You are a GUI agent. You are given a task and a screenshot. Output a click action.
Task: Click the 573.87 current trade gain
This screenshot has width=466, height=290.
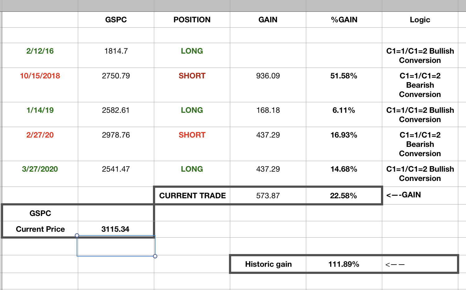(268, 196)
